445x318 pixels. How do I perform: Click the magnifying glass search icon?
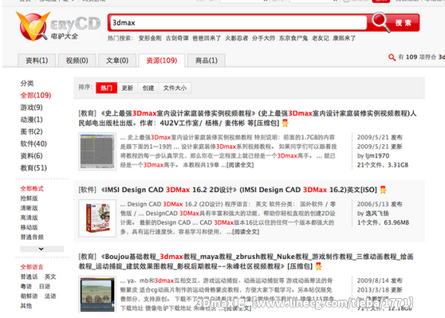point(381,22)
